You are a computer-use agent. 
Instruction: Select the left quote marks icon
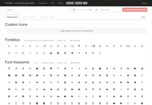pyautogui.click(x=107, y=89)
